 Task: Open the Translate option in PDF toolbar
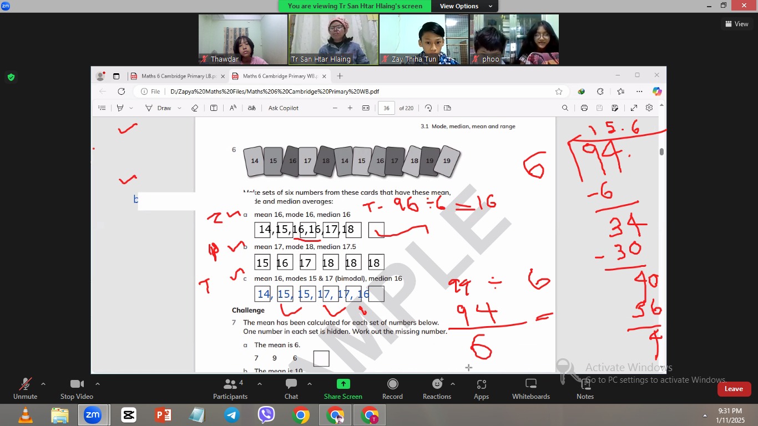[252, 108]
